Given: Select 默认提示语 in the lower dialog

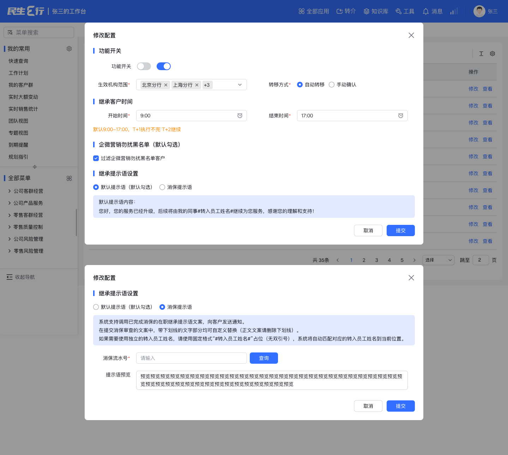Looking at the screenshot, I should pyautogui.click(x=96, y=307).
